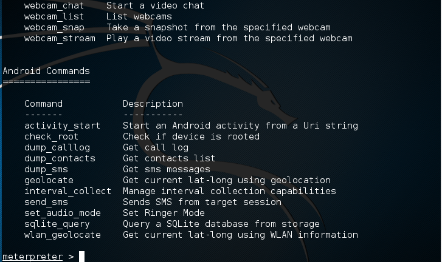Click the webcam_stream command name

(x=60, y=38)
